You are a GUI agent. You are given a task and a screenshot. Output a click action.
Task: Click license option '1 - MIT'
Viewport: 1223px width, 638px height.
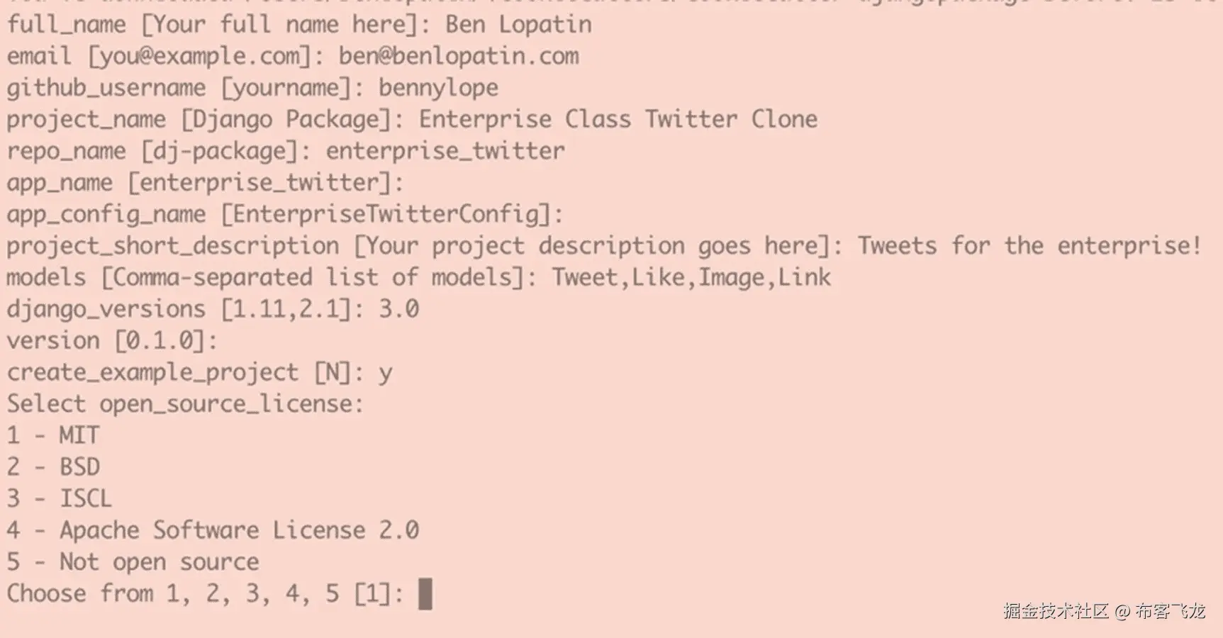53,435
